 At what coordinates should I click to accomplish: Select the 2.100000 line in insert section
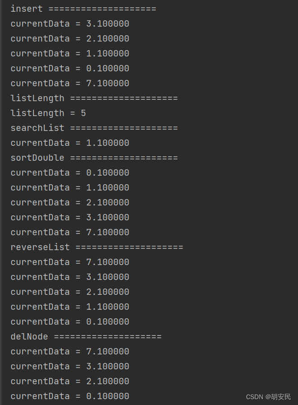point(70,38)
